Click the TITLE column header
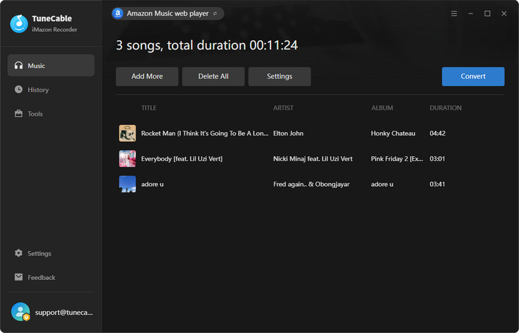The width and height of the screenshot is (519, 333). 149,108
